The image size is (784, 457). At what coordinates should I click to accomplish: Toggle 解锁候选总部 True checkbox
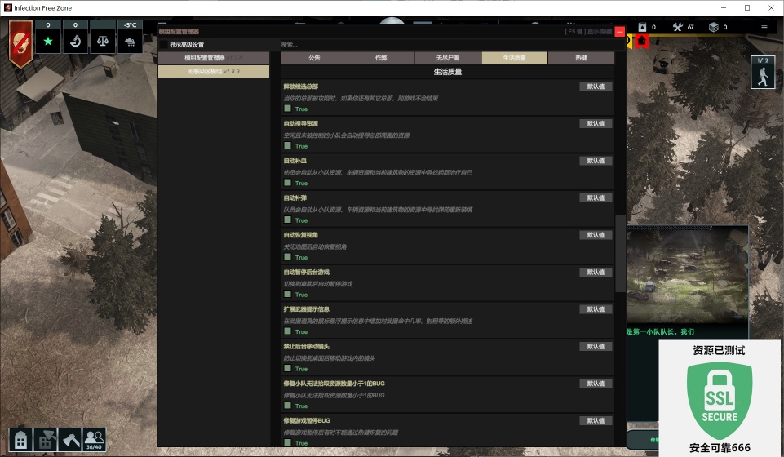(287, 108)
